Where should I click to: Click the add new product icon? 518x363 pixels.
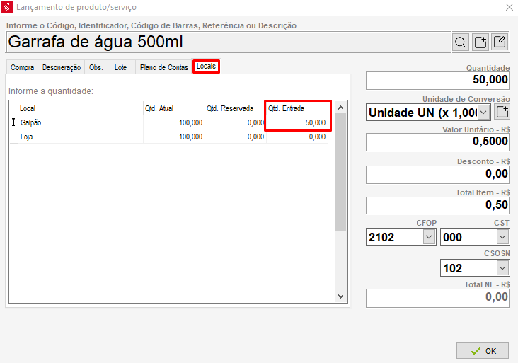(480, 42)
